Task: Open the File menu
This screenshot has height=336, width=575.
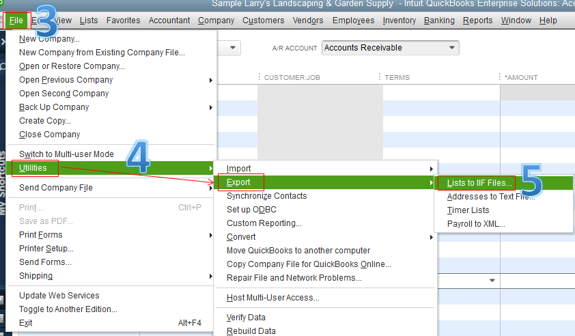Action: (16, 20)
